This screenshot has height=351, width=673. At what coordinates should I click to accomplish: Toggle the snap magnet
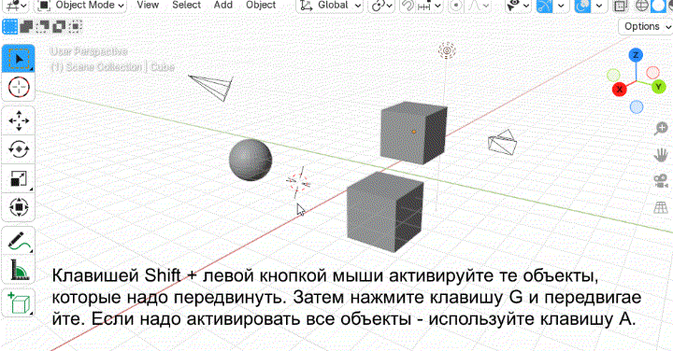point(408,6)
